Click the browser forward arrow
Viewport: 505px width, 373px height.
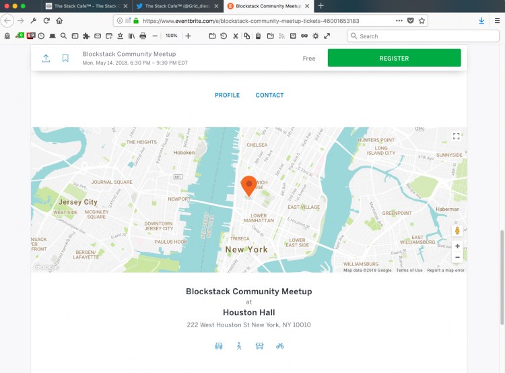pyautogui.click(x=21, y=21)
